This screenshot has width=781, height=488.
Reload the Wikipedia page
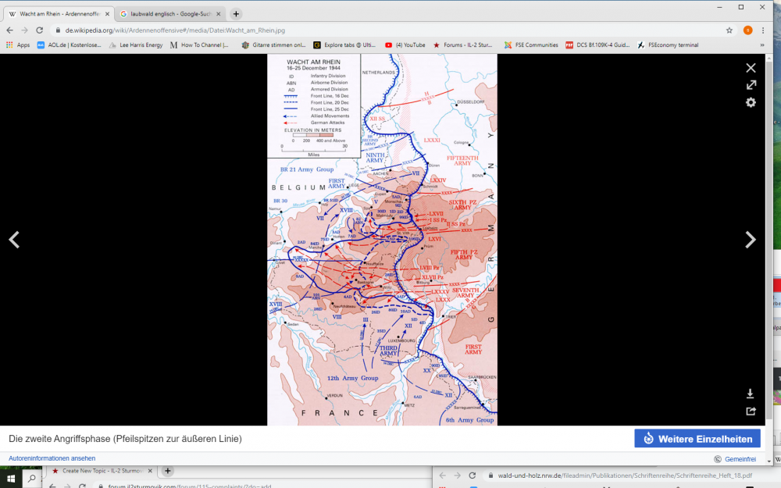coord(39,30)
